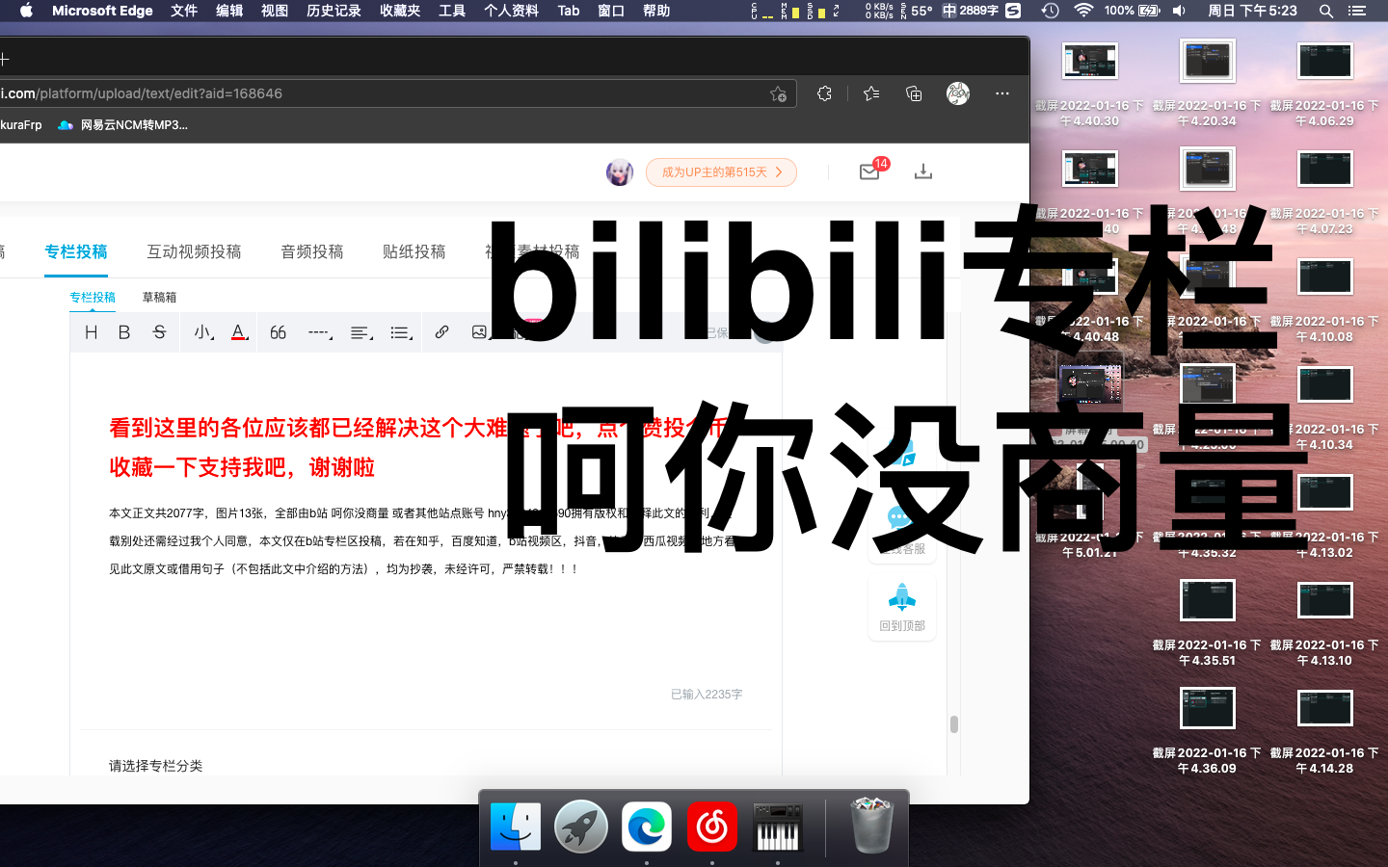The image size is (1388, 867).
Task: Open Apple menu
Action: [26, 11]
